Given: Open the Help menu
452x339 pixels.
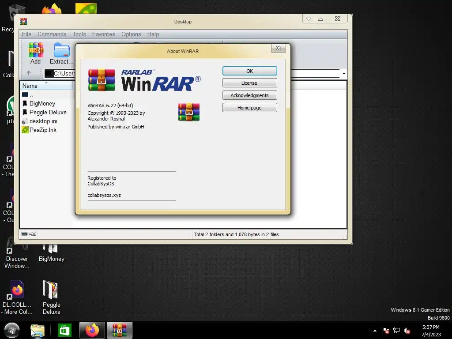Looking at the screenshot, I should point(153,34).
